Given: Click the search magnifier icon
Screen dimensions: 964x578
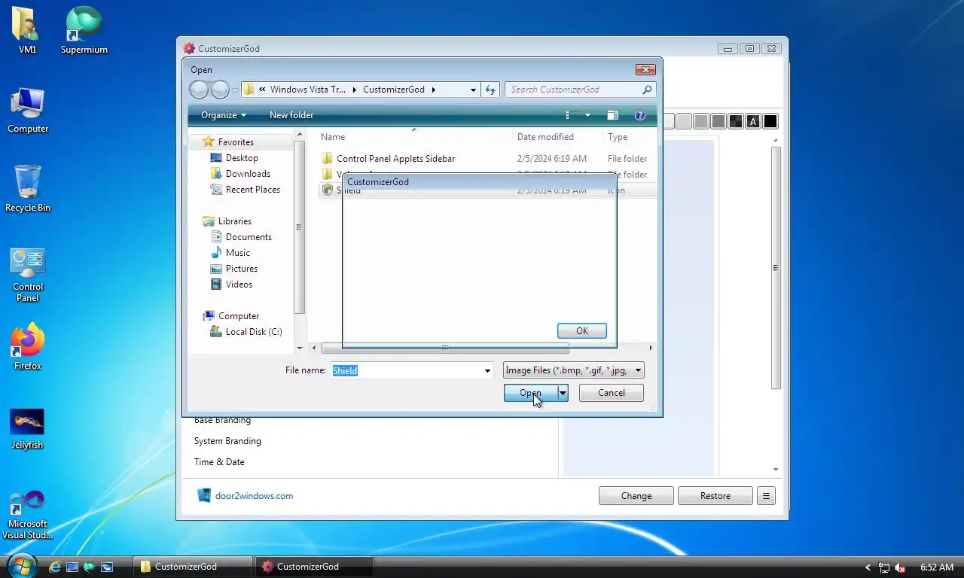Looking at the screenshot, I should [x=646, y=90].
